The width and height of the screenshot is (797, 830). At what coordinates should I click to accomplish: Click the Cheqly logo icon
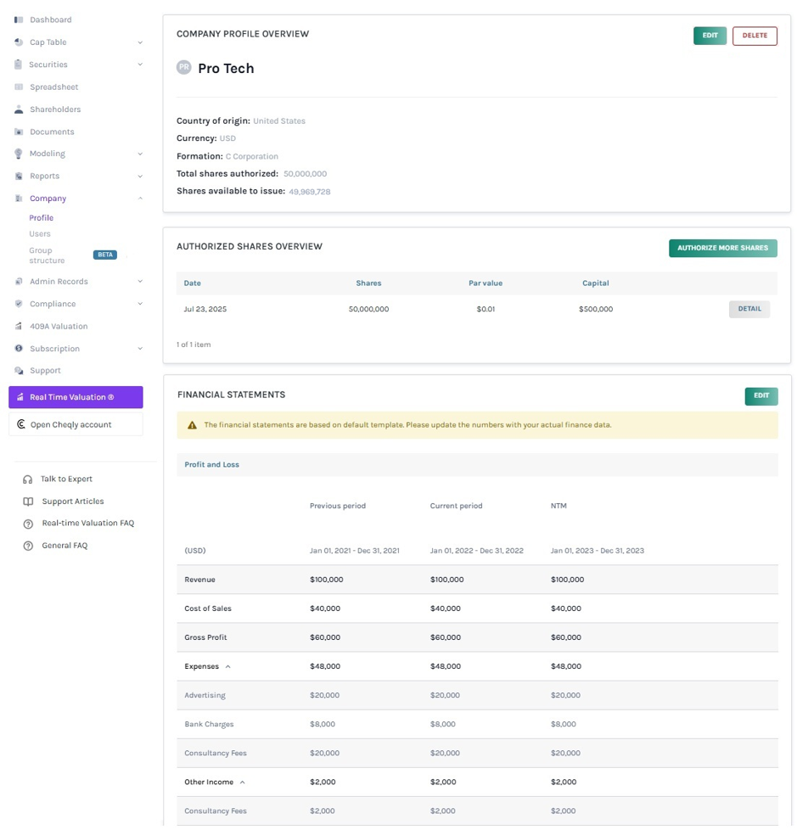pyautogui.click(x=21, y=424)
